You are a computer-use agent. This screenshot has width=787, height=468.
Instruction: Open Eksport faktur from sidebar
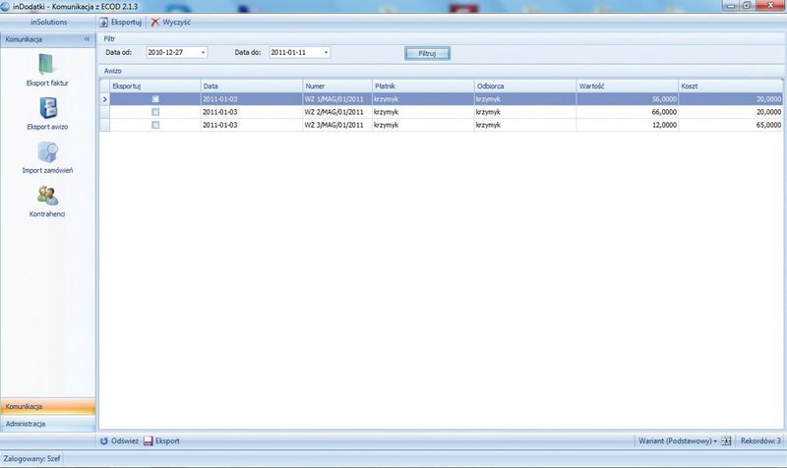coord(47,70)
